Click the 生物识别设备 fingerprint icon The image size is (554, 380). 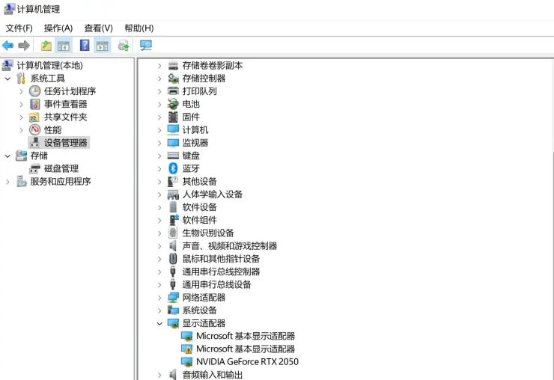[173, 233]
